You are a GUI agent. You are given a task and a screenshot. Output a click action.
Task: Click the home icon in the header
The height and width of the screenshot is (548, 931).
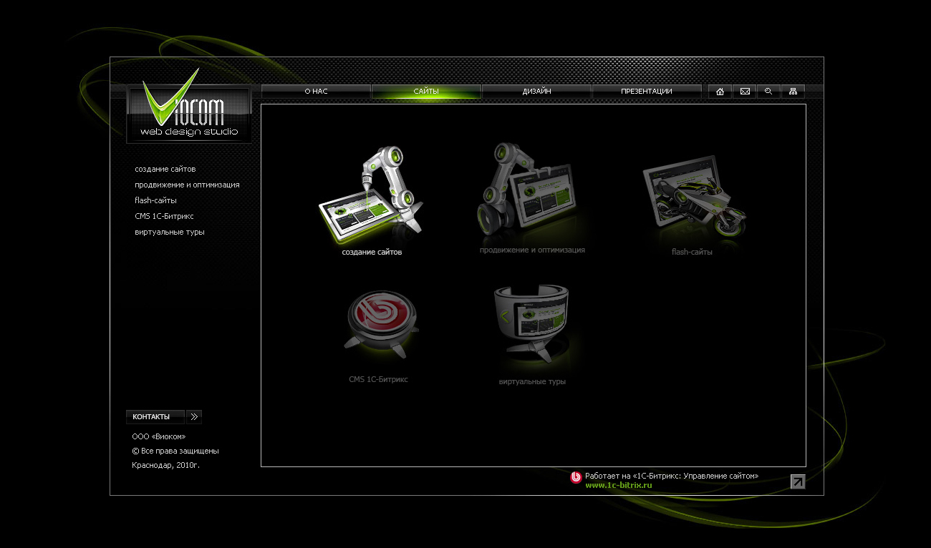tap(720, 91)
